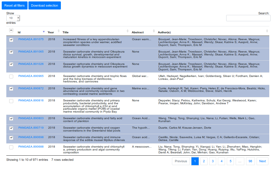Image resolution: width=273 pixels, height=170 pixels.
Task: Open dataset link PANGAEA.890872
Action: coord(31,88)
